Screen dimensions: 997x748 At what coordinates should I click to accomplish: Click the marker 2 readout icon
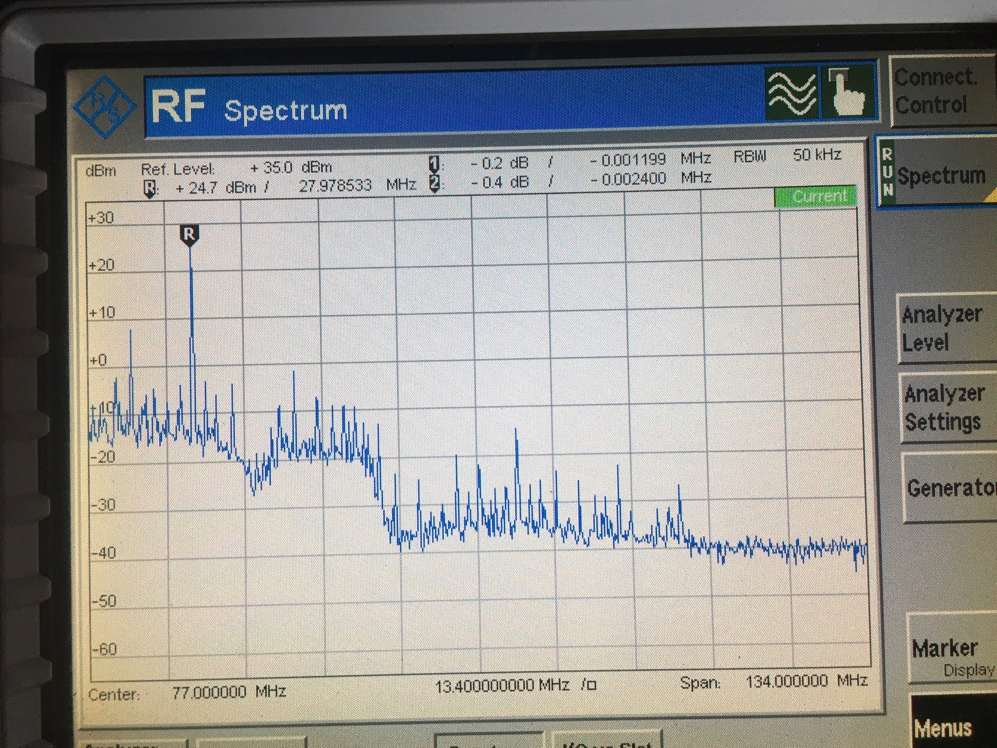[434, 184]
